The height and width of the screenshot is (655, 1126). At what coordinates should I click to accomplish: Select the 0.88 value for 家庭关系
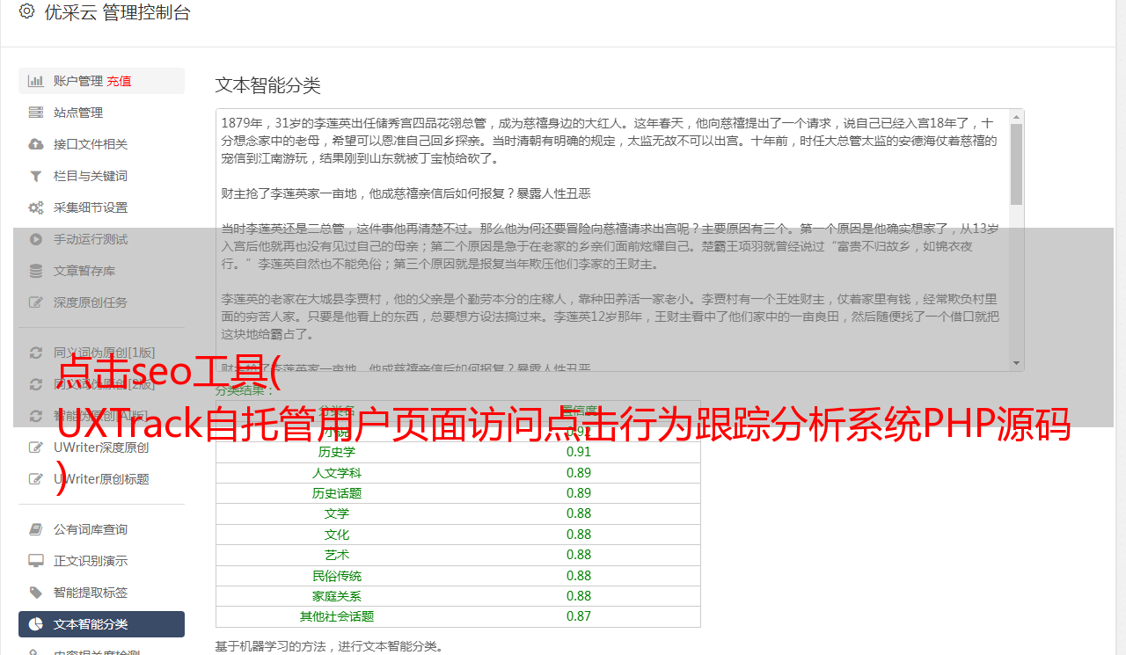[x=579, y=596]
